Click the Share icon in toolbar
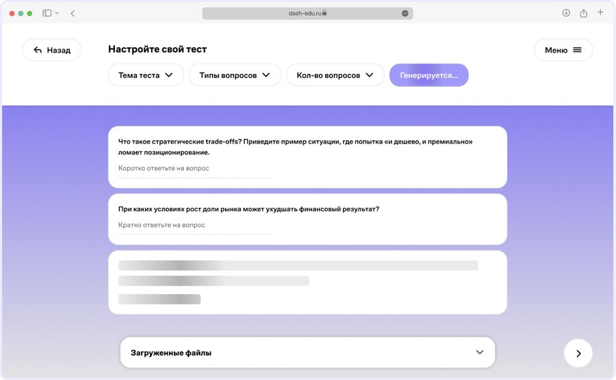 pyautogui.click(x=584, y=13)
